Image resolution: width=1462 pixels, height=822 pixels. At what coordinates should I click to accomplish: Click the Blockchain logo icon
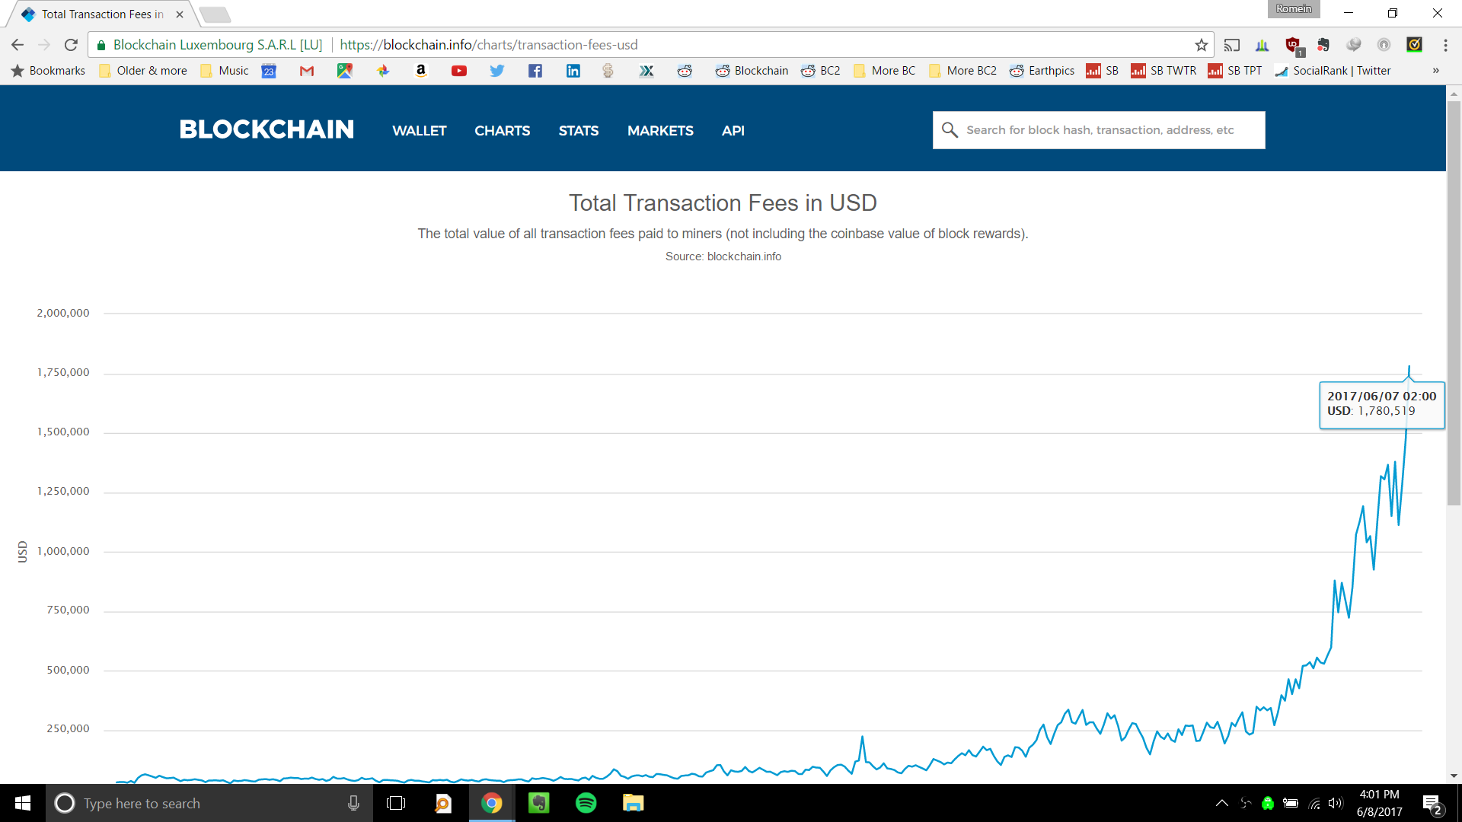click(265, 129)
